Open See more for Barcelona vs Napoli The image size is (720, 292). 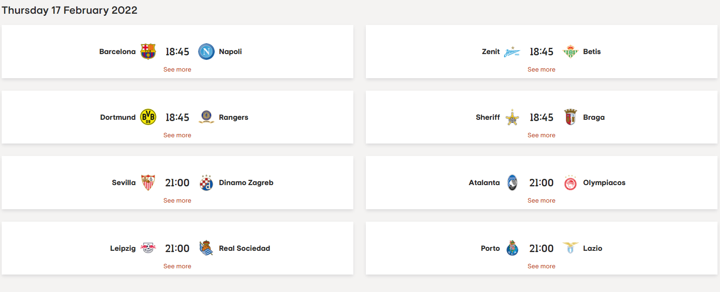coord(177,69)
